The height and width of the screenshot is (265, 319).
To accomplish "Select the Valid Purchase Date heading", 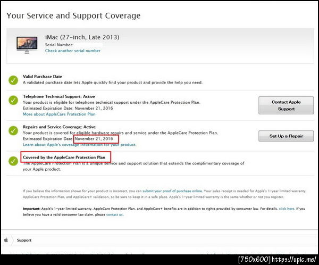I will click(43, 77).
